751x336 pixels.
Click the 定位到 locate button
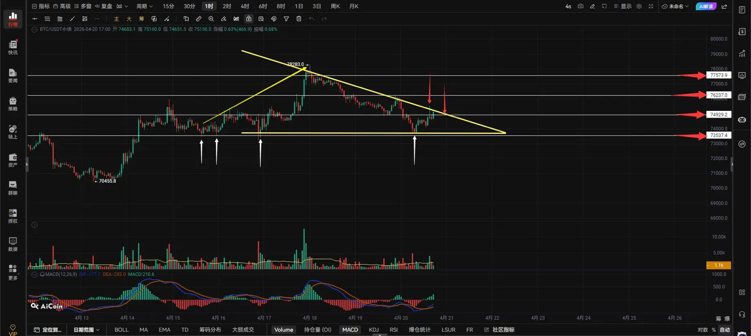tap(48, 330)
